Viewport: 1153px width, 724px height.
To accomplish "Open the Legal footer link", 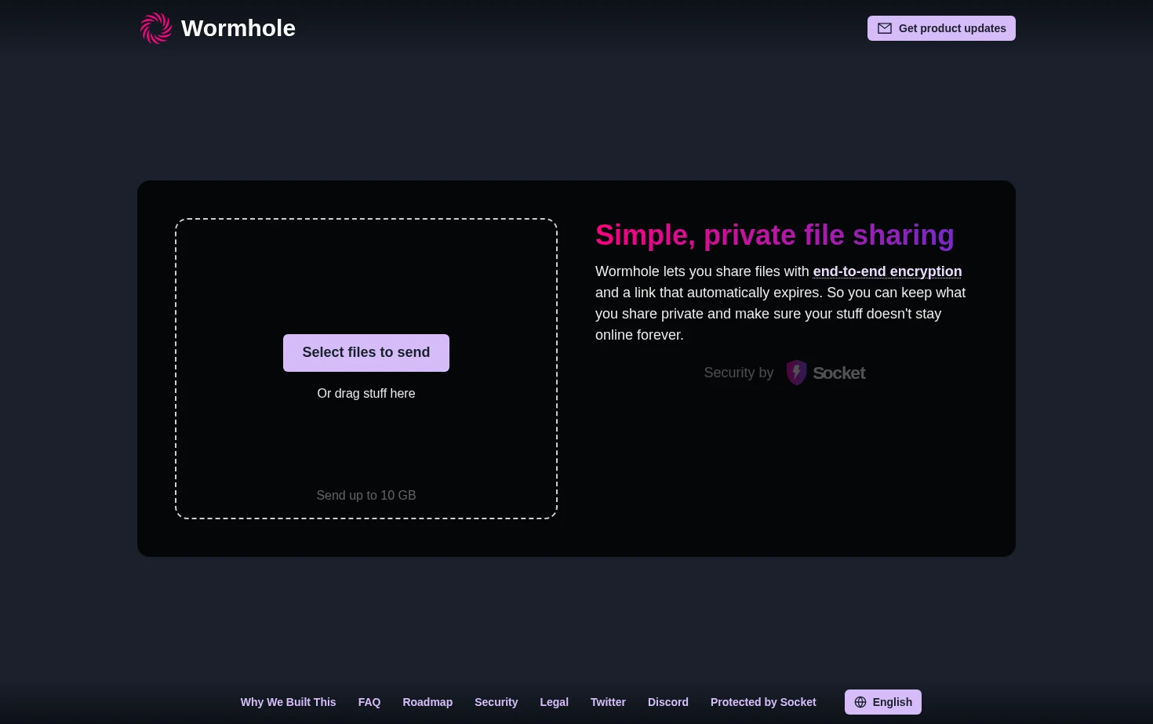I will [555, 702].
